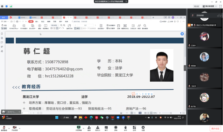This screenshot has height=132, width=223.
Task: Click the 共享屏幕 share screen icon
Action: coord(79,128)
